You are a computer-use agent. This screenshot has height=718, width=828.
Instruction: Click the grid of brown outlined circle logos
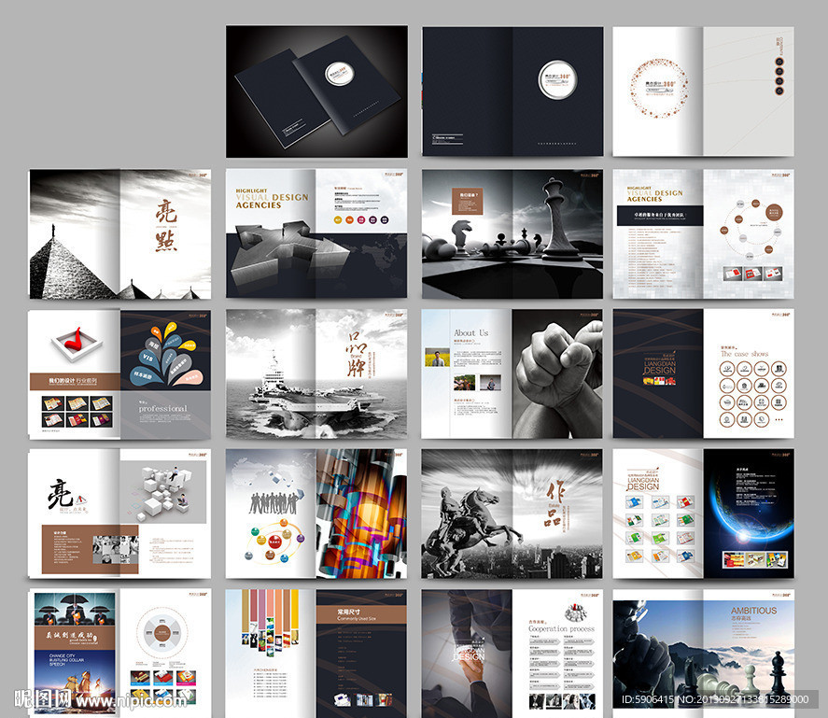(x=753, y=395)
